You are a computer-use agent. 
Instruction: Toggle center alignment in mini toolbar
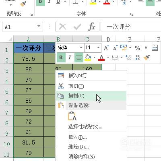(x=79, y=58)
